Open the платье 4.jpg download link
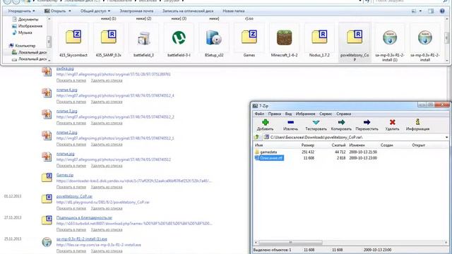Image resolution: width=452 pixels, height=254 pixels. tap(66, 90)
